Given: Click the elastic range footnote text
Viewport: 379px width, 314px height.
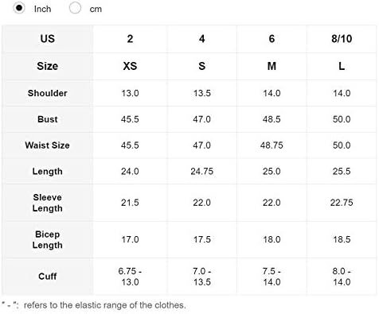Looking at the screenshot, I should pos(94,305).
